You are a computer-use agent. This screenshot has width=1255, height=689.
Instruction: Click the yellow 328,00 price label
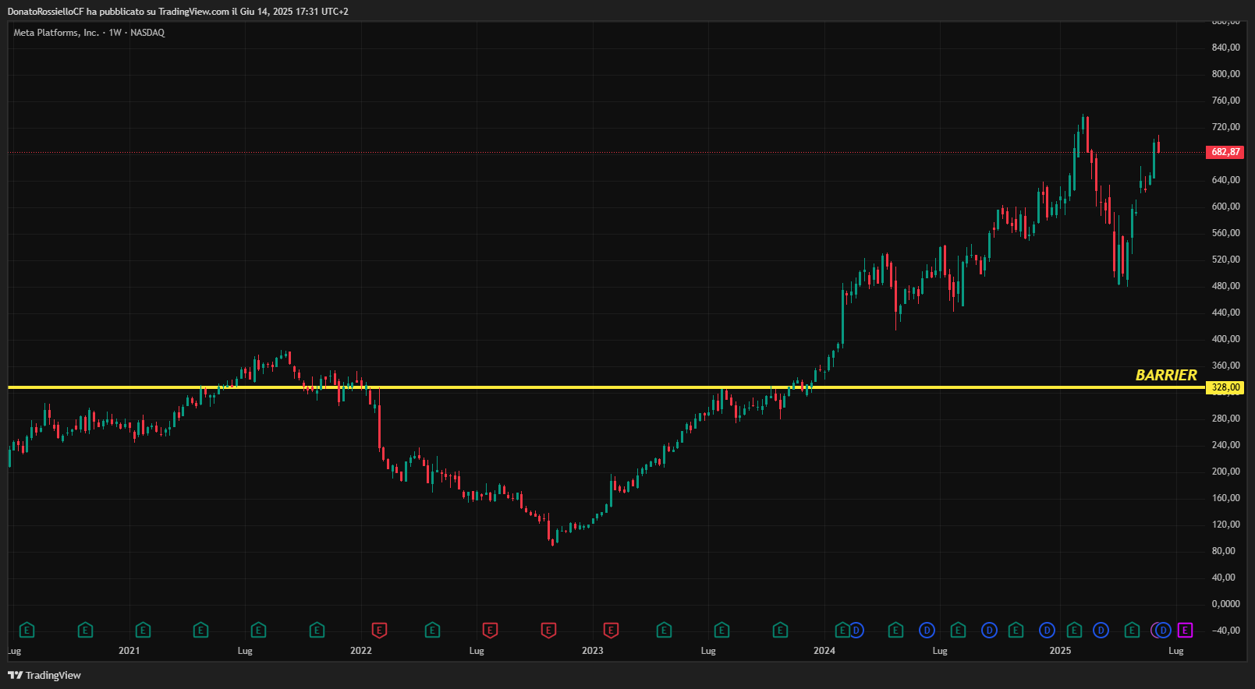pyautogui.click(x=1225, y=387)
